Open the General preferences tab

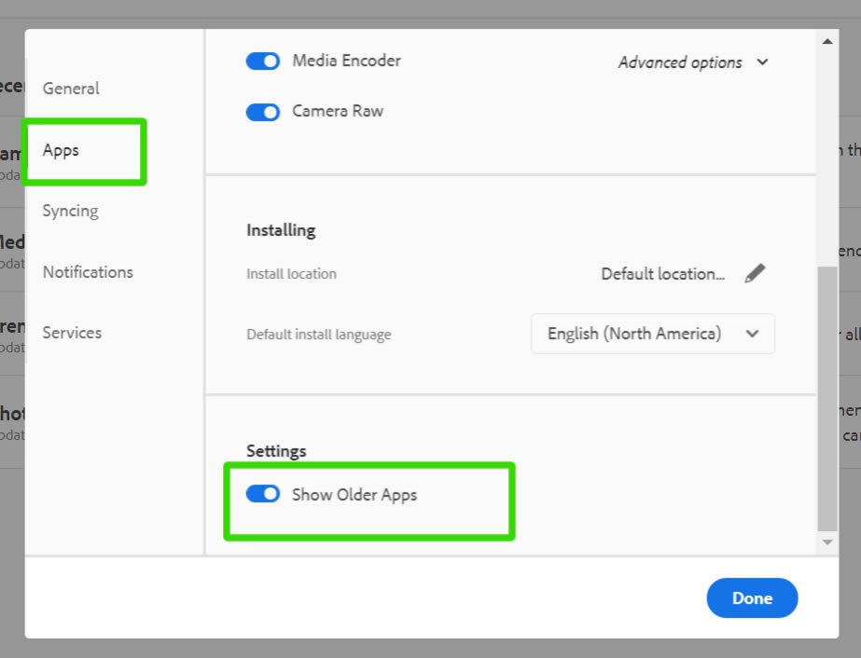[x=71, y=89]
